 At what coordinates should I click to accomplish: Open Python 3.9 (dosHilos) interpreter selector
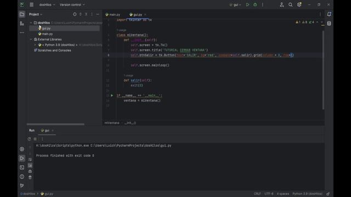[x=307, y=194]
